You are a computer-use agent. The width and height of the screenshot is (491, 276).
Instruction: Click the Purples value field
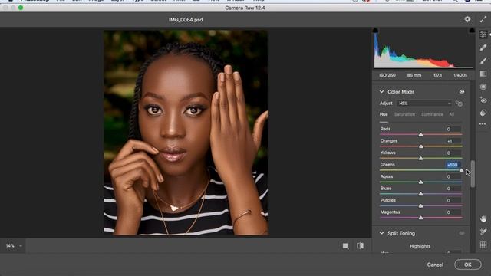pos(453,201)
